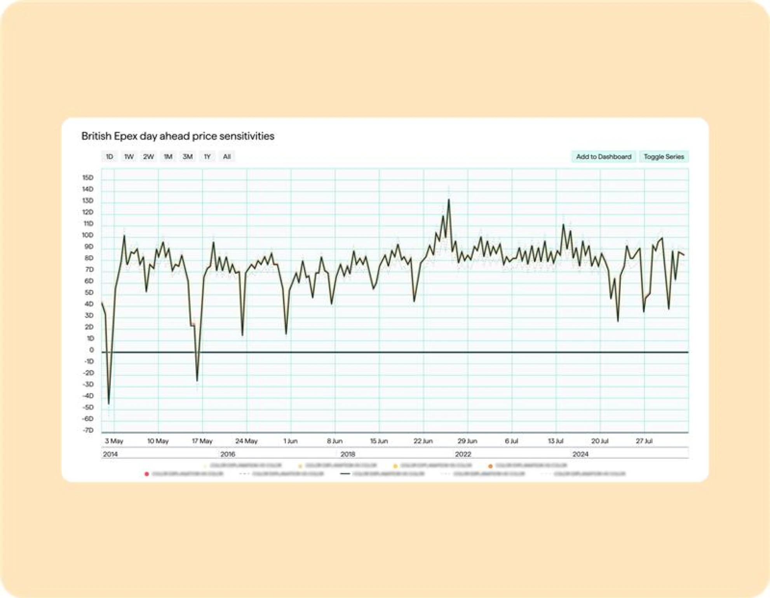Choose the 2W range button
Image resolution: width=770 pixels, height=598 pixels.
pyautogui.click(x=148, y=157)
